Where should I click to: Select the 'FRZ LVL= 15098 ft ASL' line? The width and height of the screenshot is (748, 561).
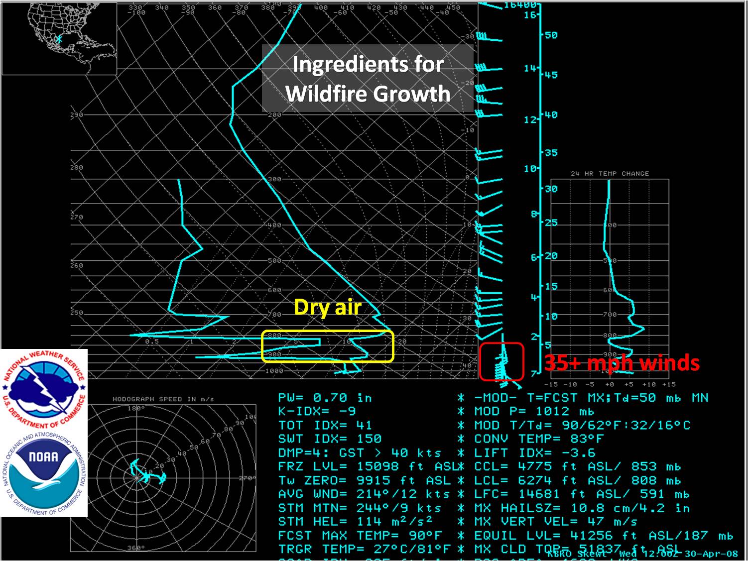(369, 466)
